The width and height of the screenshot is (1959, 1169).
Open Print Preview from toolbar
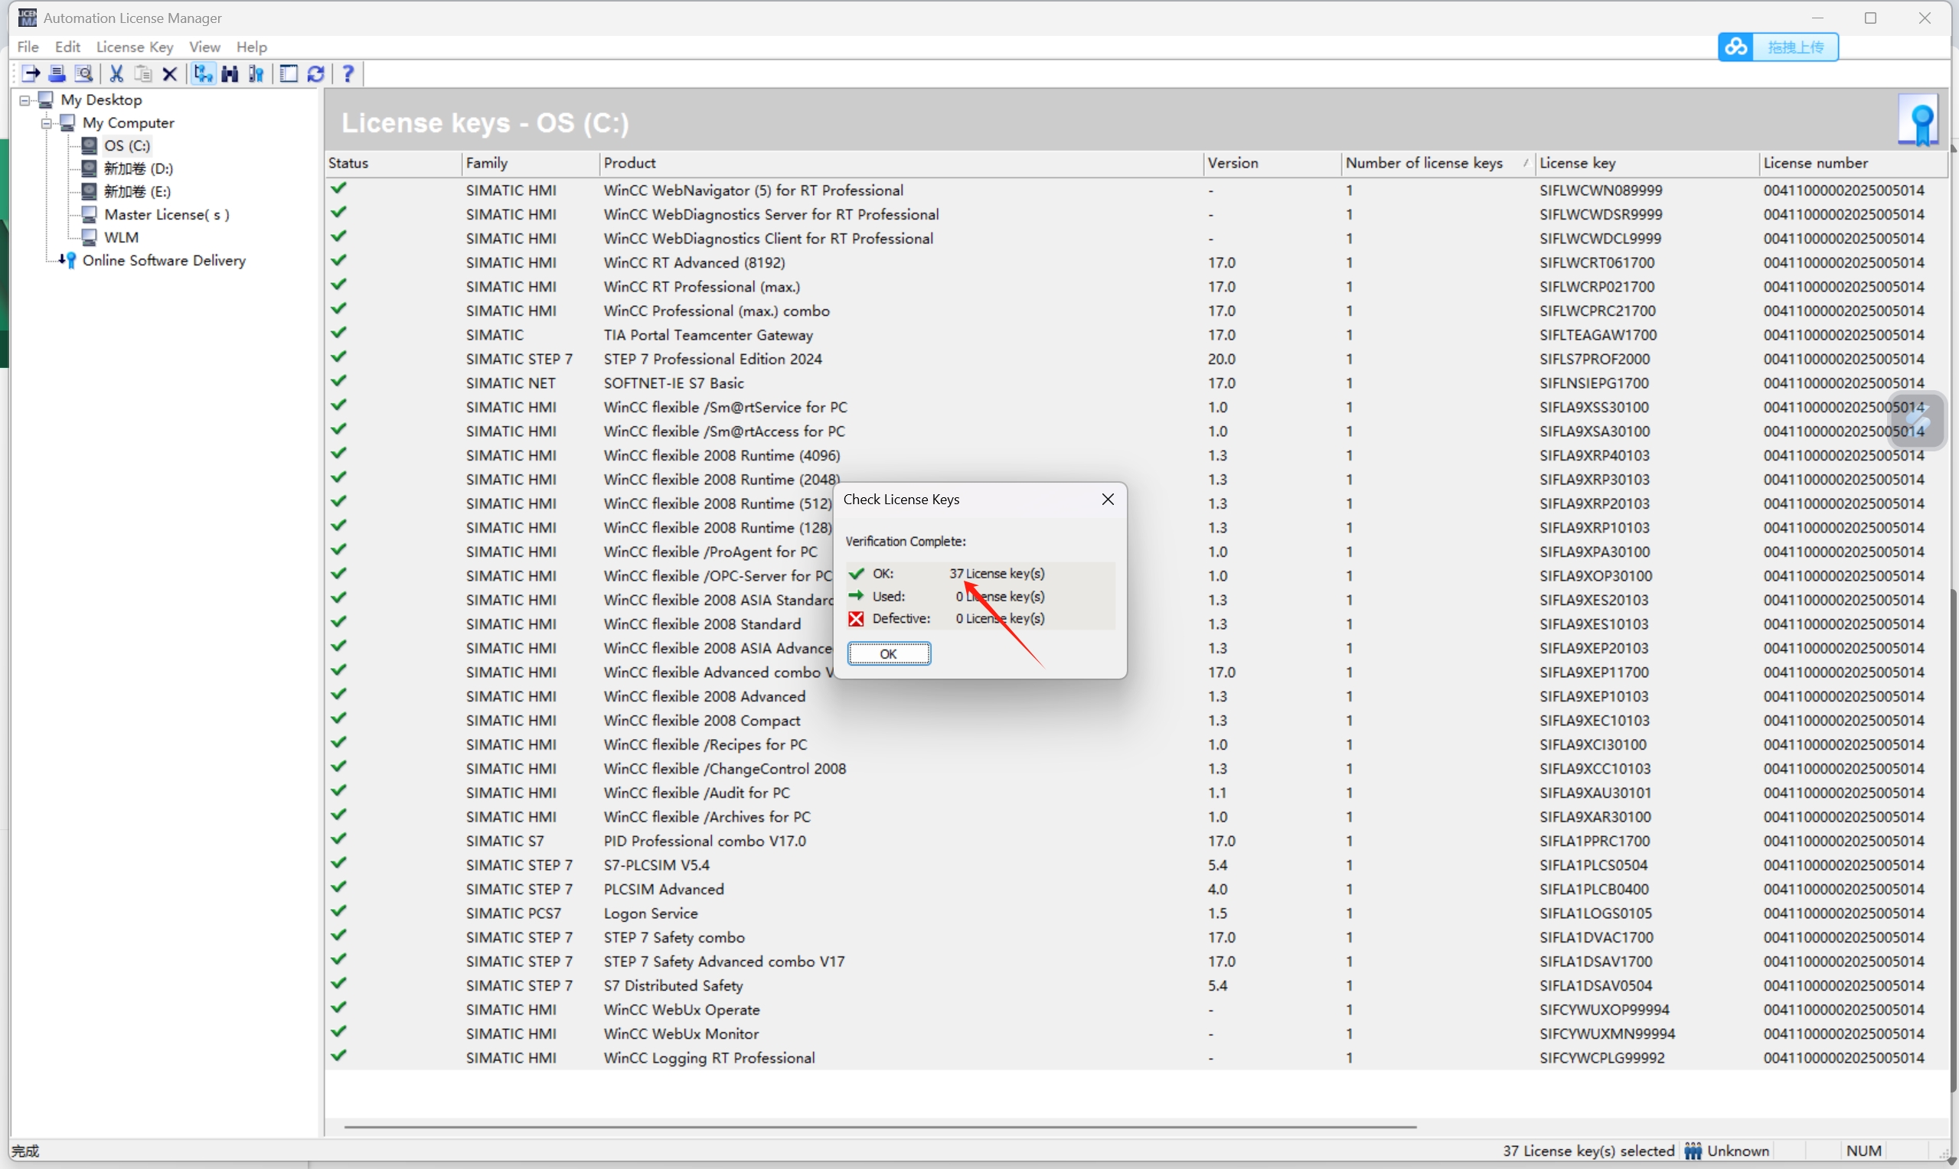pyautogui.click(x=83, y=74)
